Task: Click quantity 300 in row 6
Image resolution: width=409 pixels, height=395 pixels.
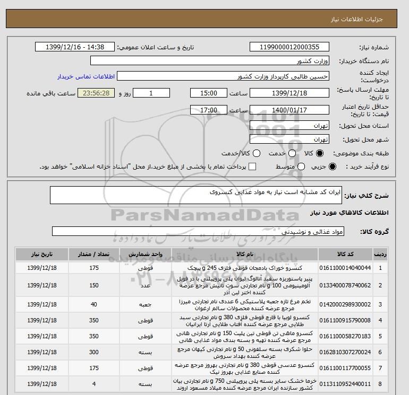Action: [x=94, y=352]
